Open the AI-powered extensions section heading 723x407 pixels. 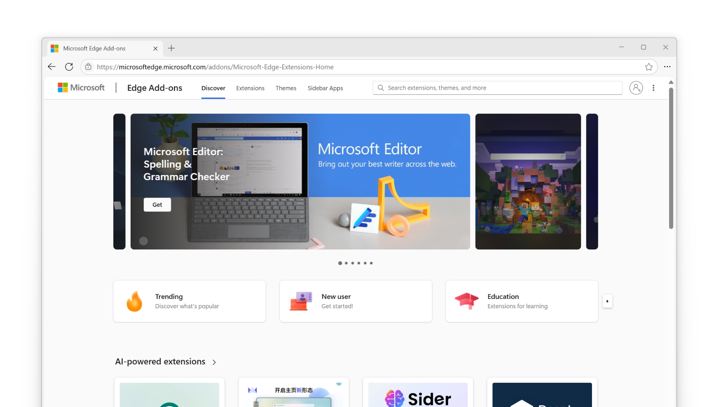pos(160,361)
